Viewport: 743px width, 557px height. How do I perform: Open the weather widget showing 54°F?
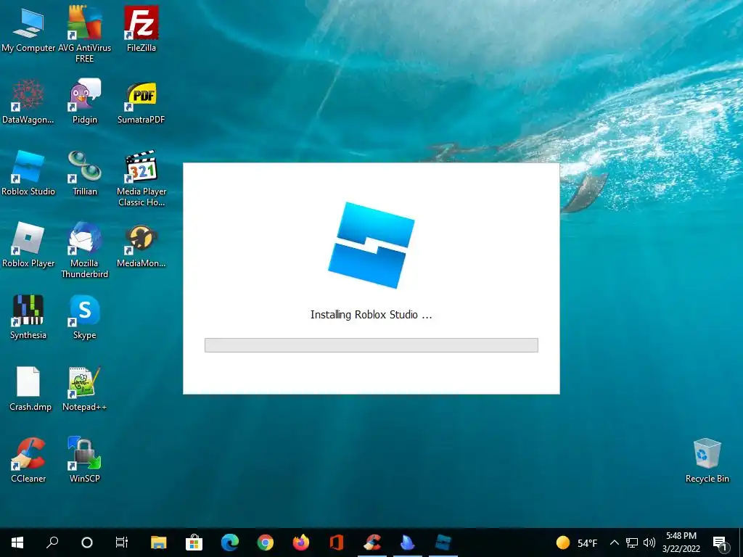pyautogui.click(x=577, y=542)
